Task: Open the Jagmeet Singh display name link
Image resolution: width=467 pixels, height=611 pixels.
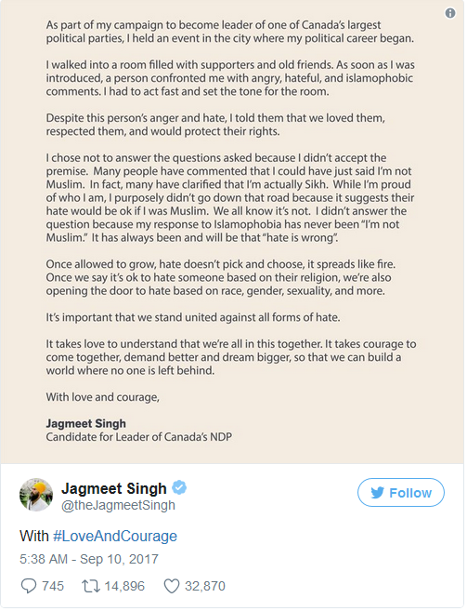Action: click(114, 488)
